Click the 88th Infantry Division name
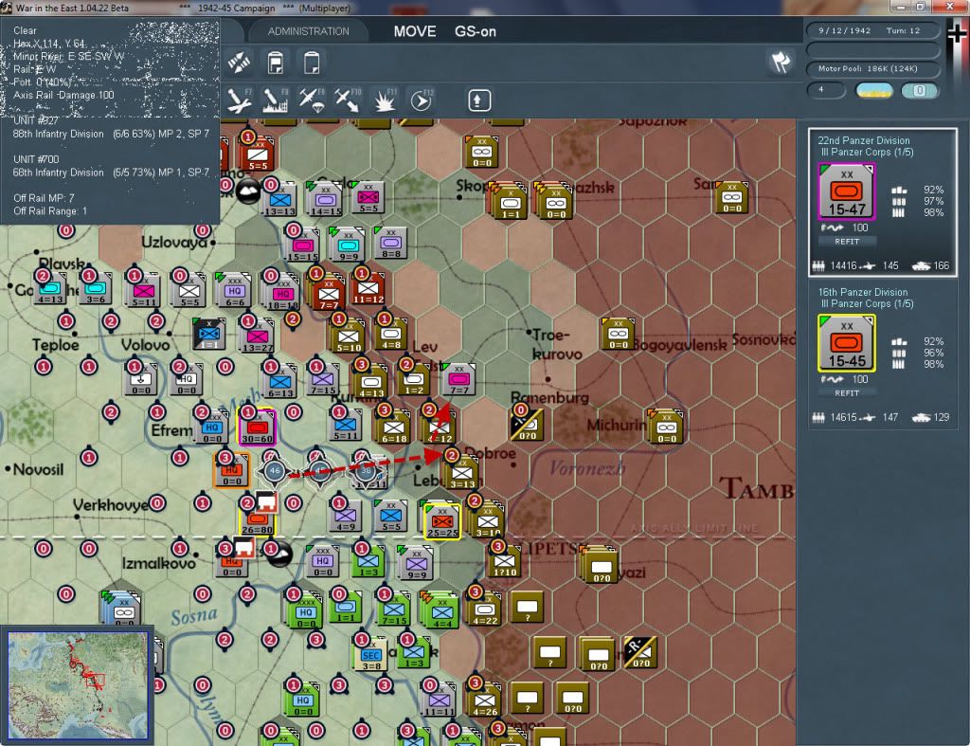970x746 pixels. point(58,134)
